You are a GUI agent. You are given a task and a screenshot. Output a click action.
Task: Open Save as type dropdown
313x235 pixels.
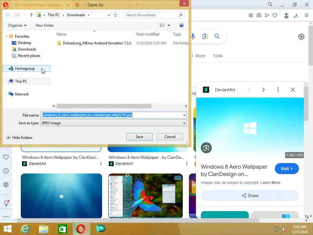tap(184, 123)
